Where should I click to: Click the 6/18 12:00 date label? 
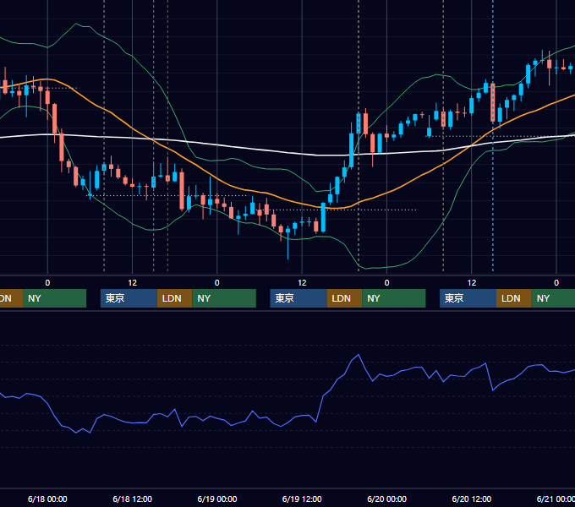133,499
